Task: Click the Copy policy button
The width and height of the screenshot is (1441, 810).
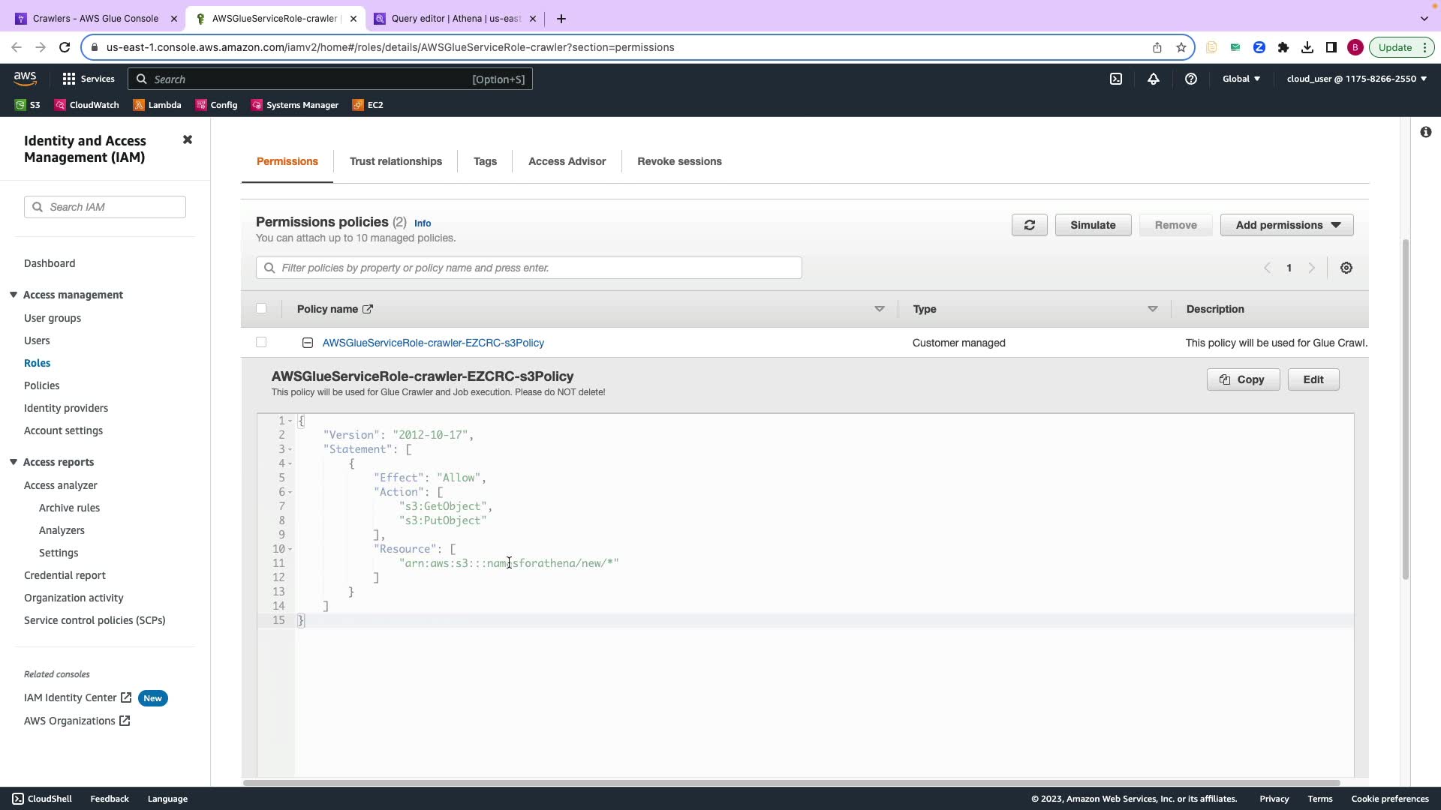Action: point(1243,379)
